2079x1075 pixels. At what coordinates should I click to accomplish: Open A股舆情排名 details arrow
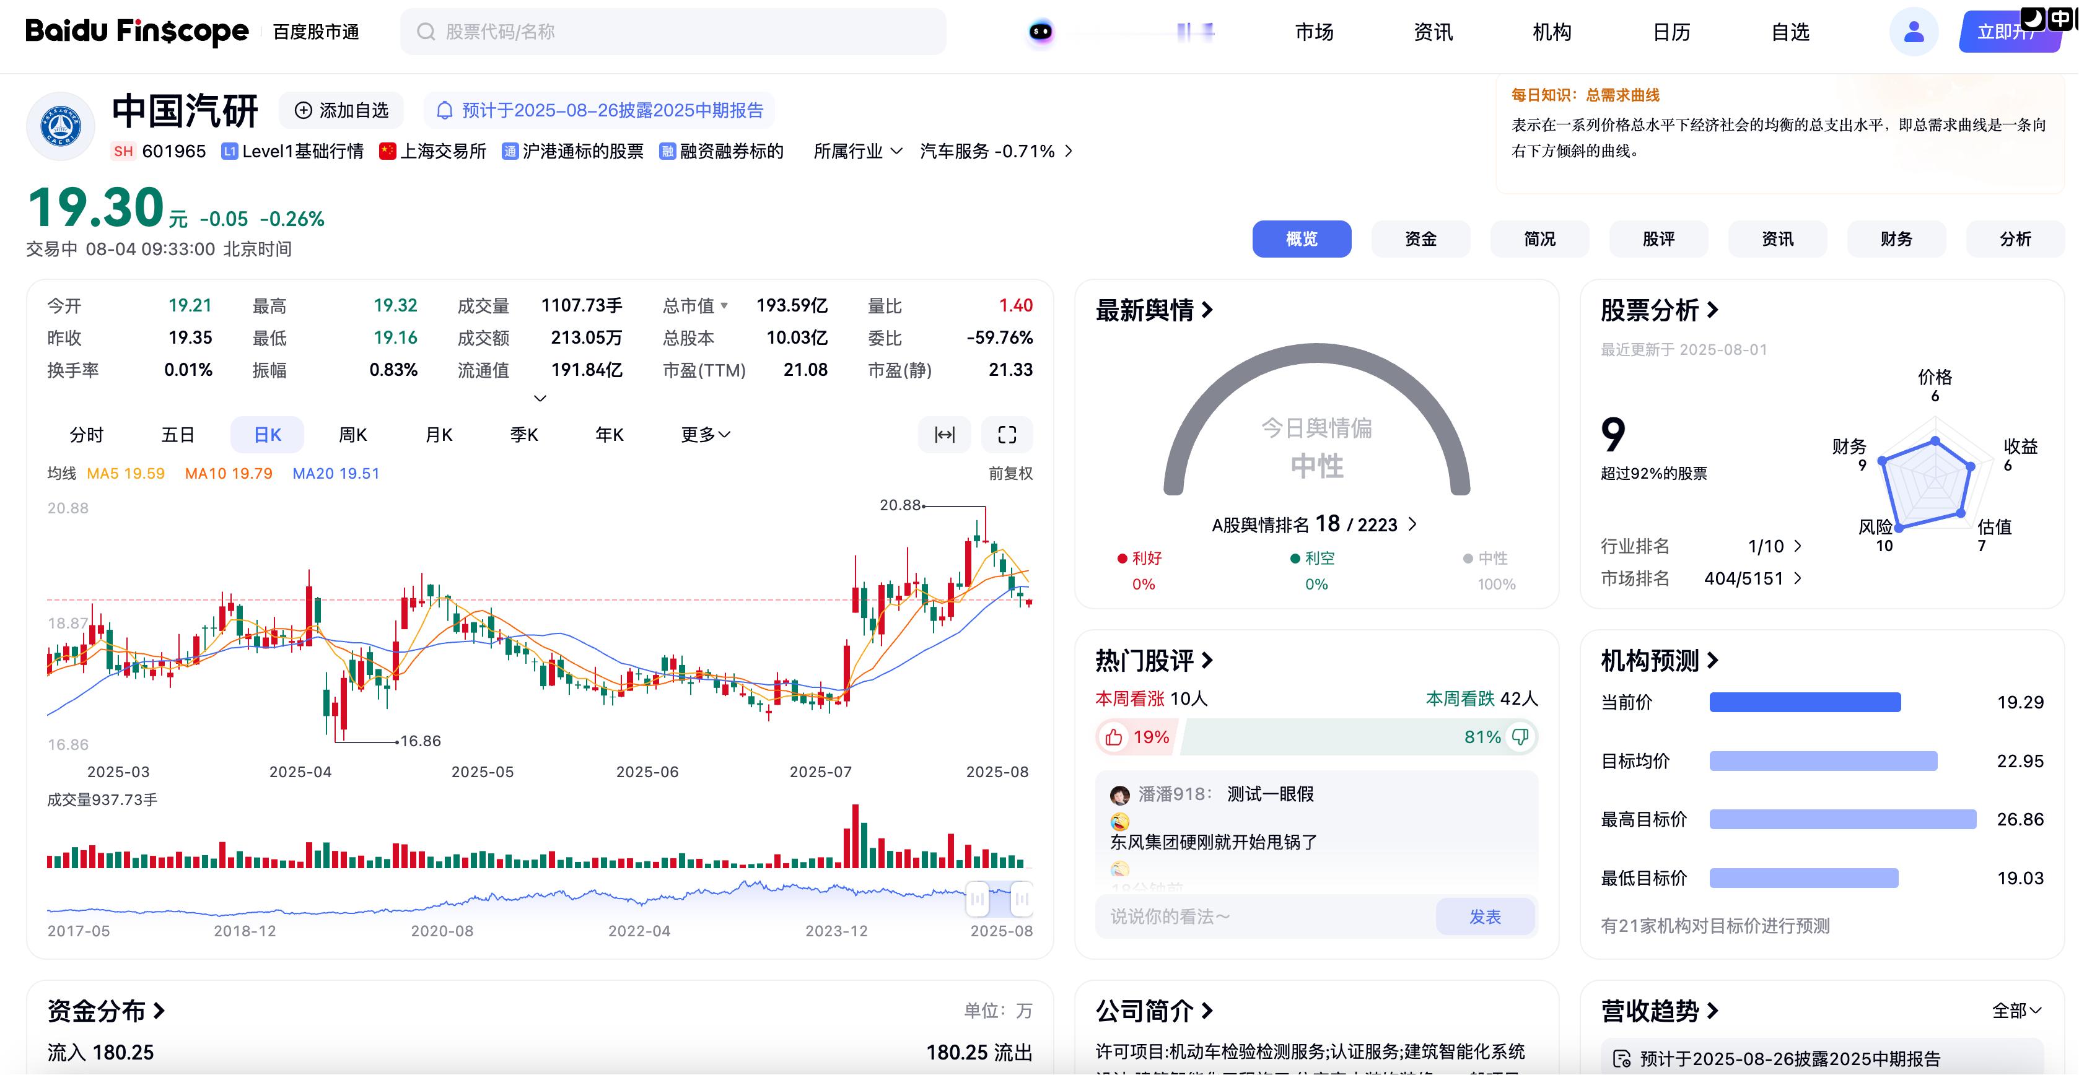click(x=1412, y=524)
